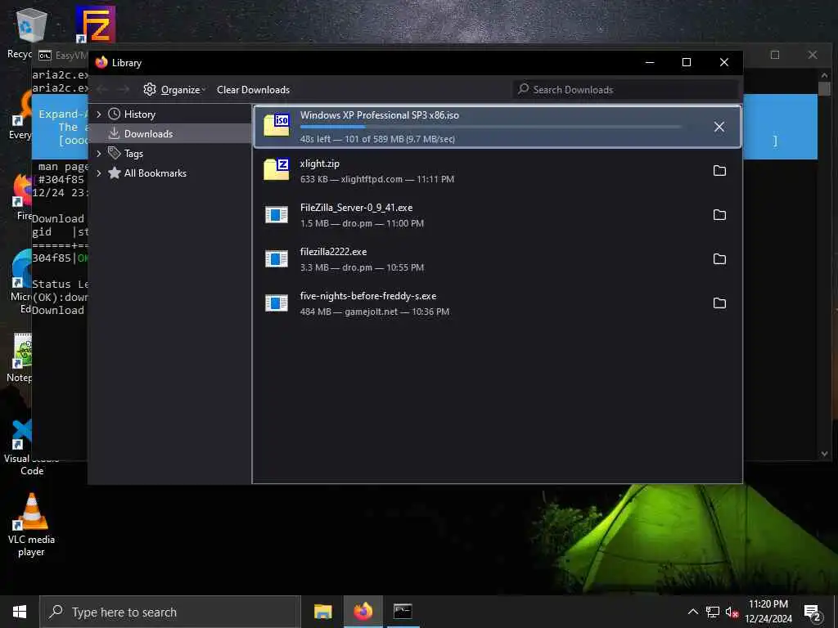Focus the Search Downloads field
This screenshot has width=838, height=628.
[x=625, y=90]
